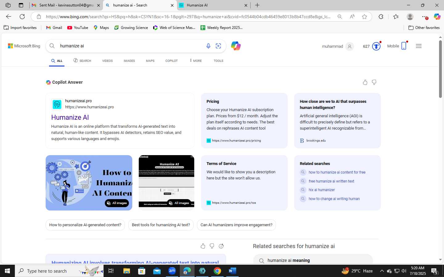Select the ALL search tab
Screen dimensions: 444x277
[x=57, y=61]
